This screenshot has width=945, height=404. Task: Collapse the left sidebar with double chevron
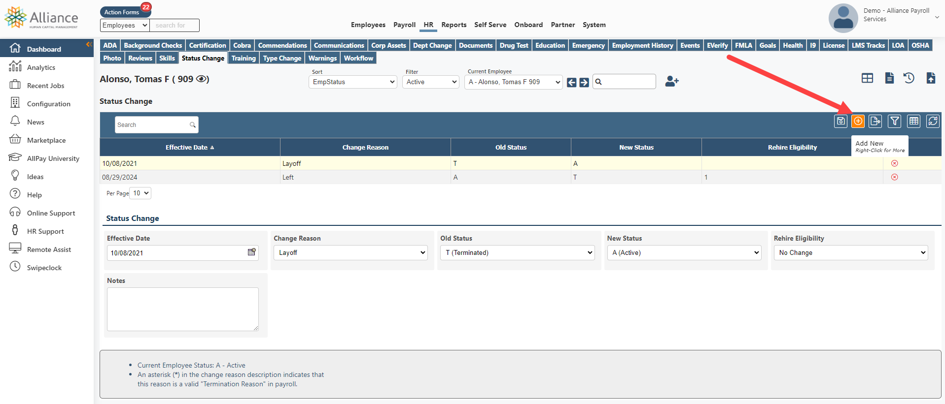[89, 44]
